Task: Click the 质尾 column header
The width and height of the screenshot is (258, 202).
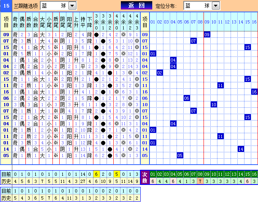Action: (56, 22)
